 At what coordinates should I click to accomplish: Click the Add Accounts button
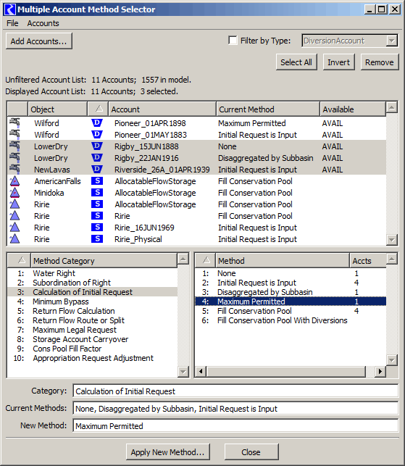39,41
